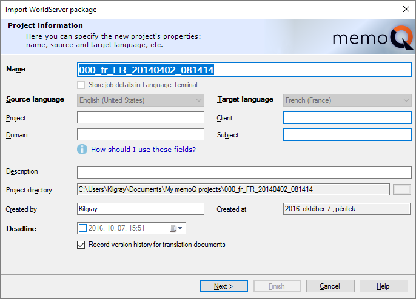Focus the Project text field
This screenshot has height=299, width=416.
[x=141, y=118]
